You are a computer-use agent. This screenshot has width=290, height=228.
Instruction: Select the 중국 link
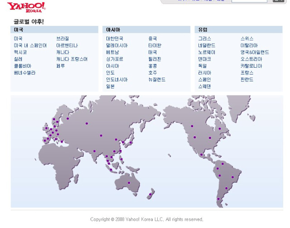[153, 39]
